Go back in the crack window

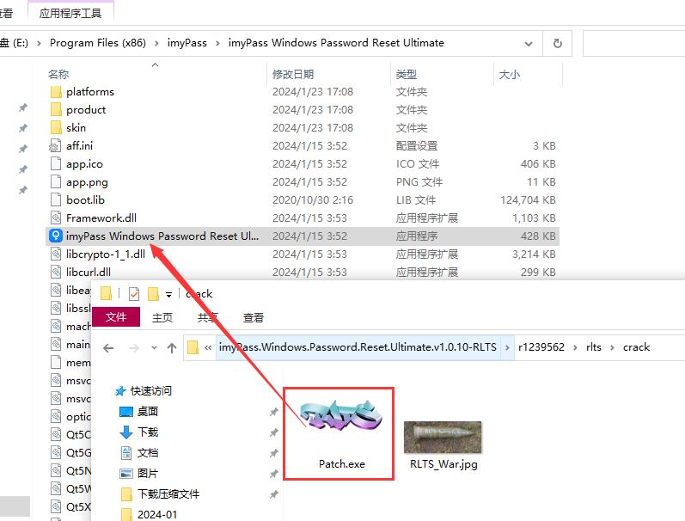[x=108, y=348]
